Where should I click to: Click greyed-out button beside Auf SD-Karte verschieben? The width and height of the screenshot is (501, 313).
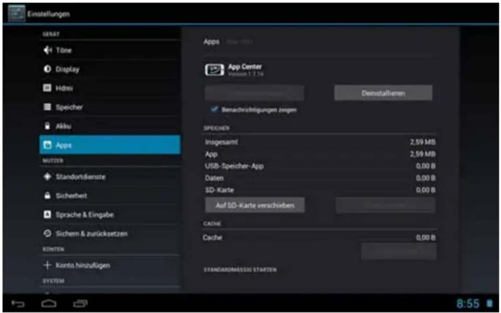[x=385, y=205]
